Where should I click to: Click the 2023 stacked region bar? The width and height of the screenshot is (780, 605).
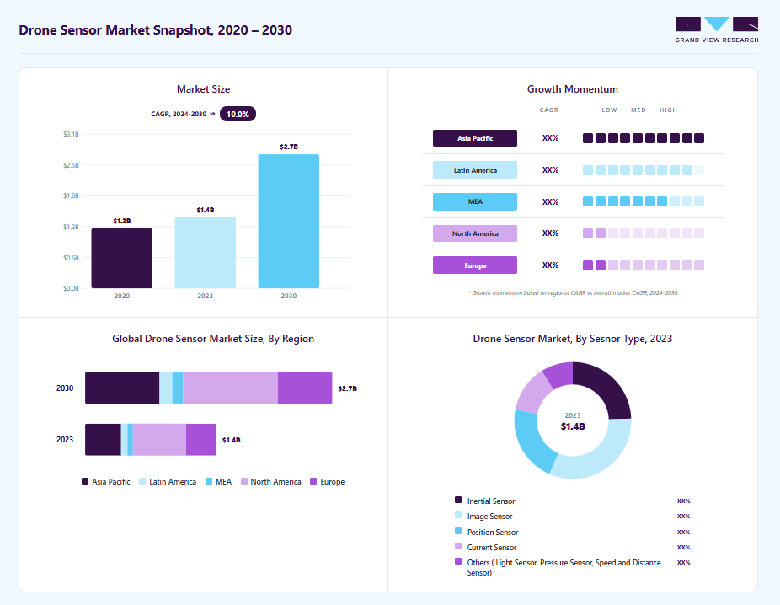pos(151,439)
